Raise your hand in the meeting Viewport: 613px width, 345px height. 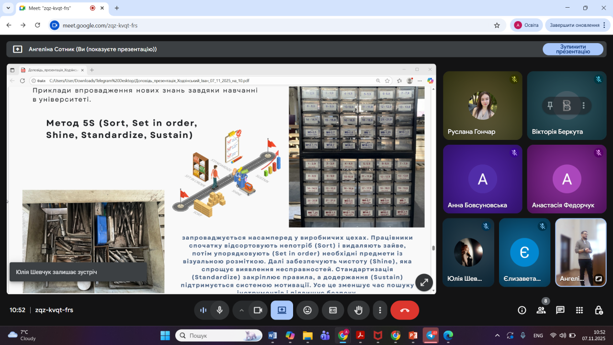pyautogui.click(x=358, y=310)
